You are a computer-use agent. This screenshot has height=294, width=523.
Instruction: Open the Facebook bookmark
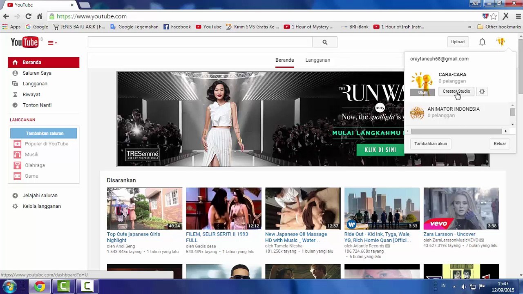coord(177,27)
